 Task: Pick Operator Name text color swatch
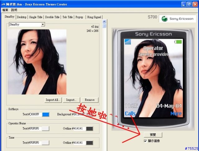(45, 129)
